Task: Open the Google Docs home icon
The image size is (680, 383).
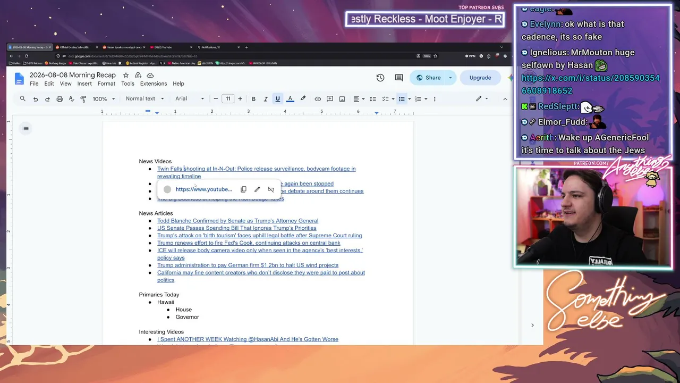Action: [19, 79]
